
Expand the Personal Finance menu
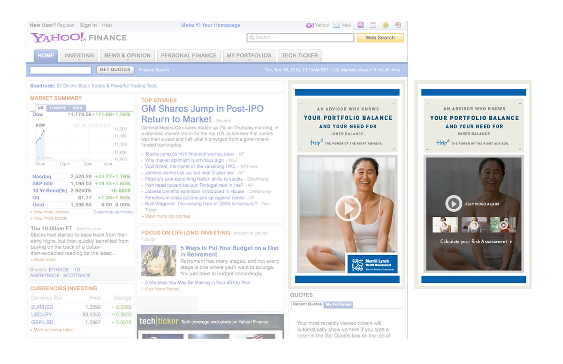189,56
